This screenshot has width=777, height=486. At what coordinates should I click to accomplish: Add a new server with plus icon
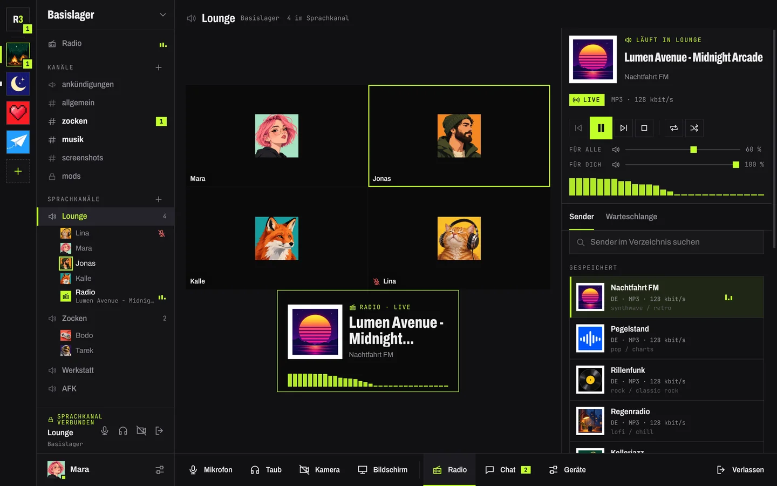point(18,171)
